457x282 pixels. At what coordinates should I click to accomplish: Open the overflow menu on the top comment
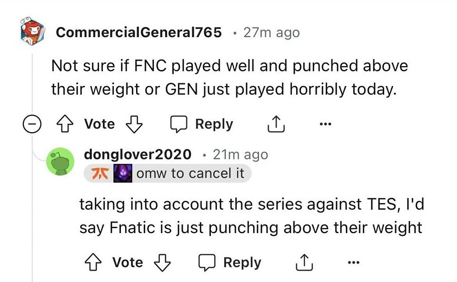(325, 124)
